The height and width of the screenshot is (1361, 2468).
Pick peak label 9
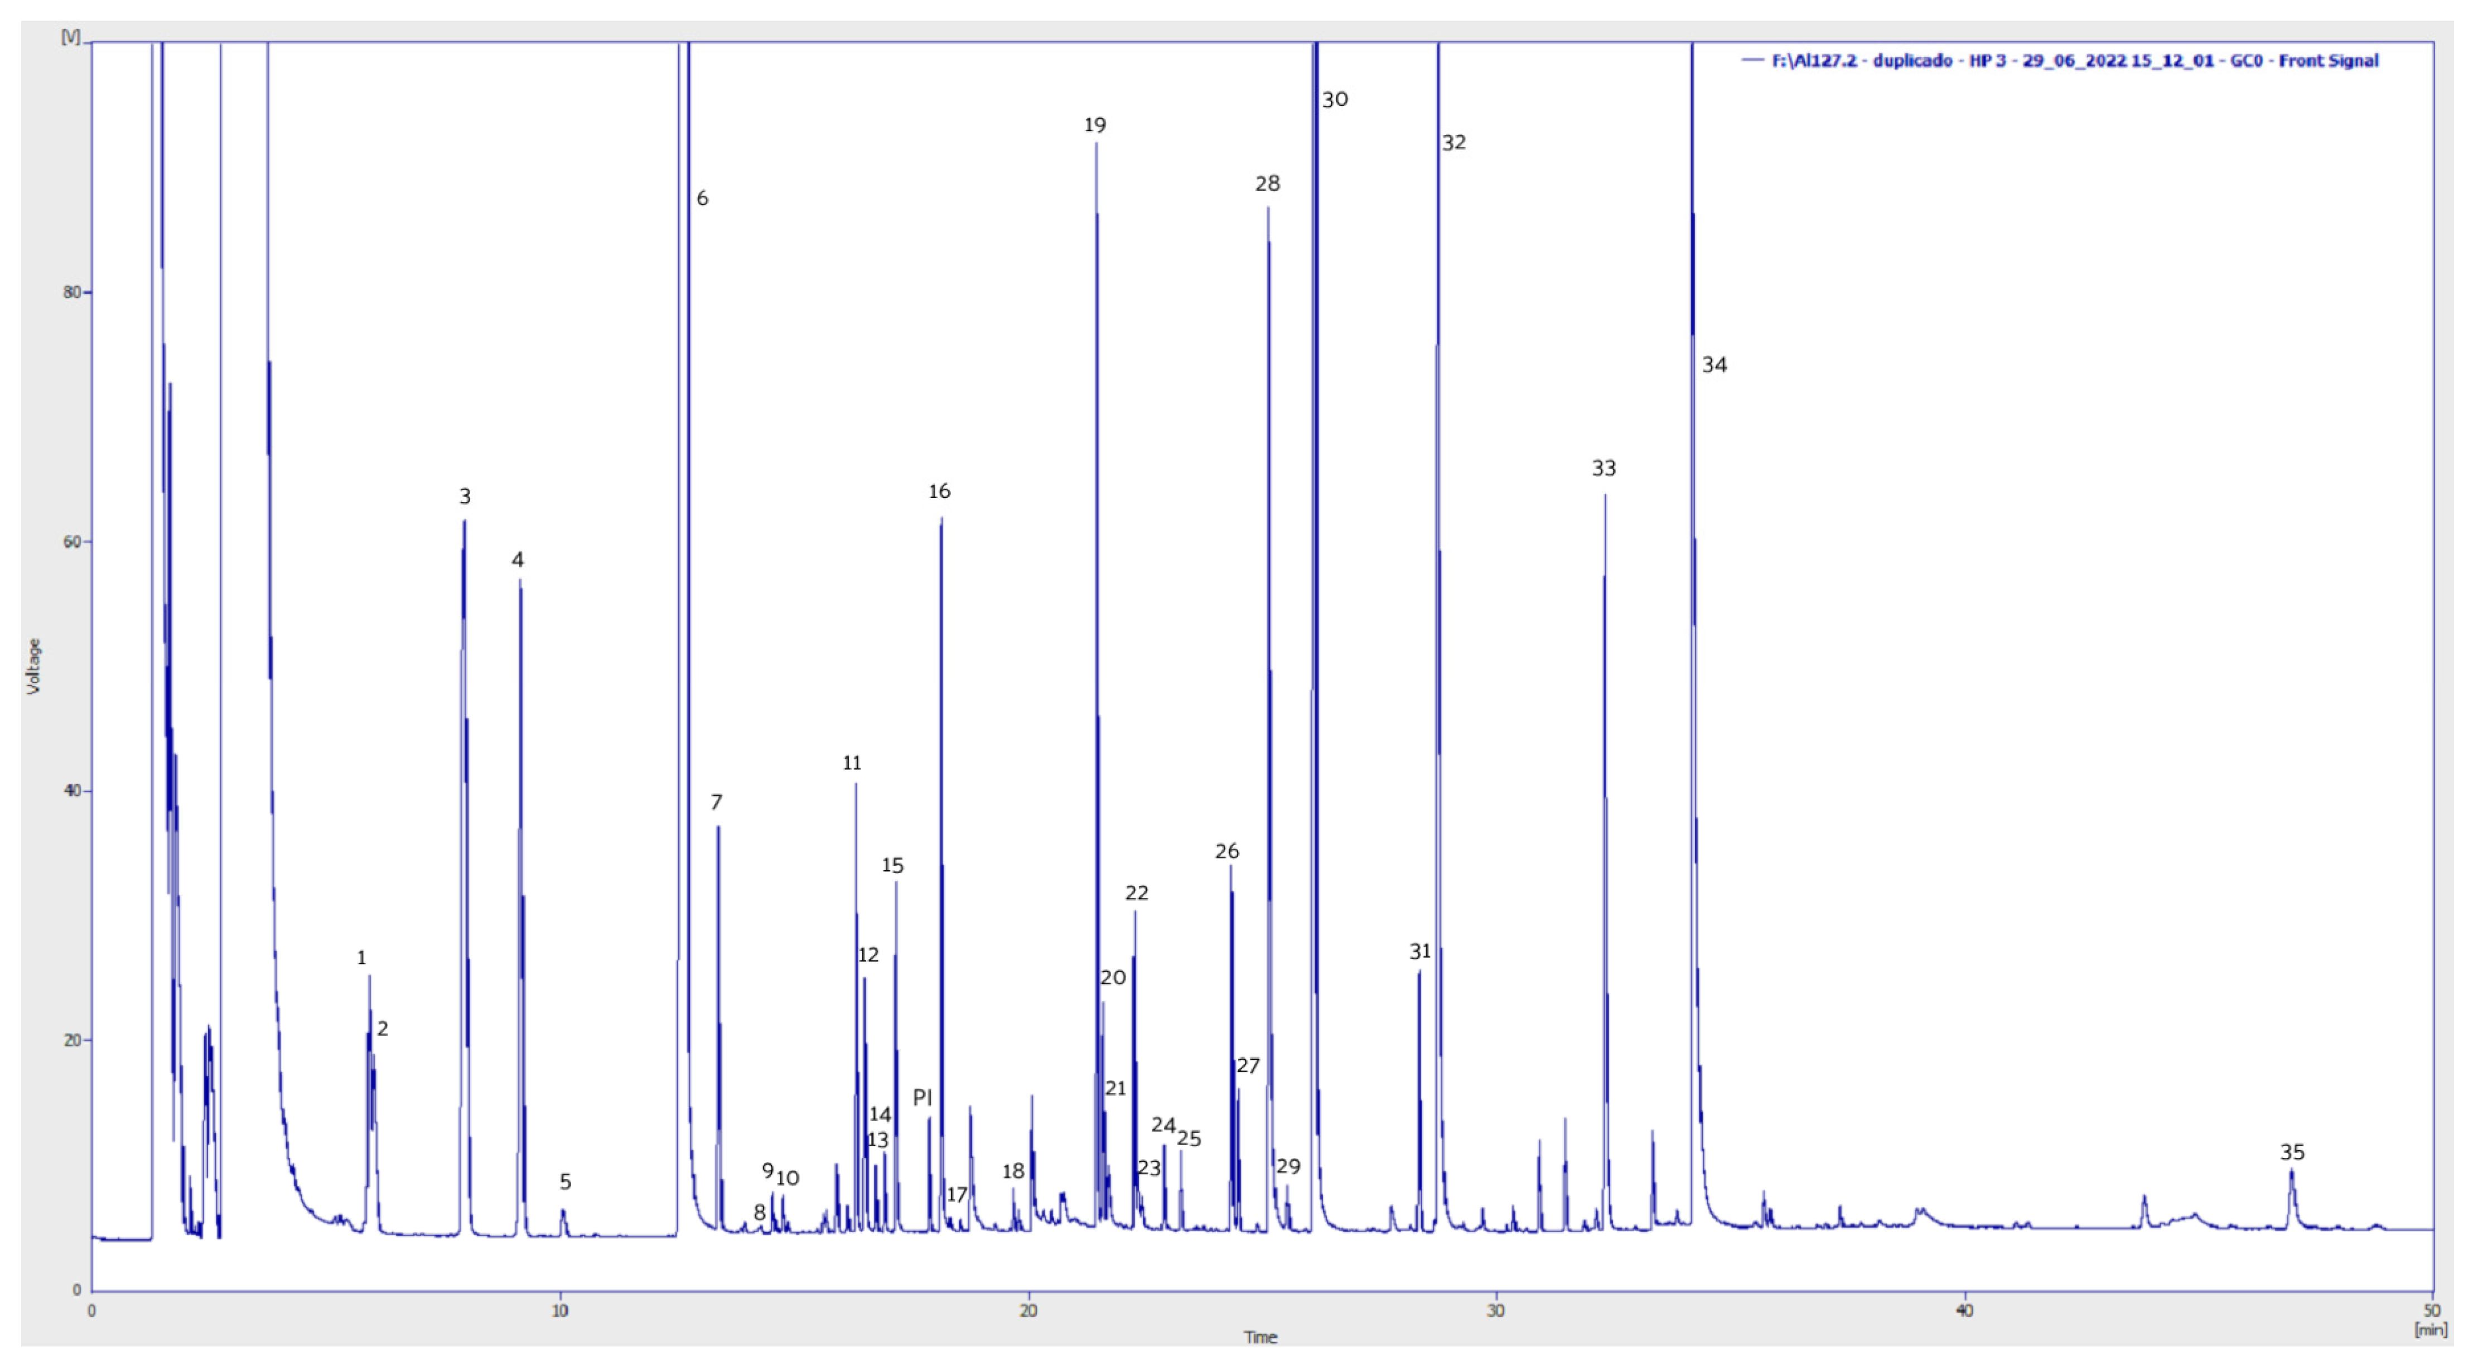[x=767, y=1170]
